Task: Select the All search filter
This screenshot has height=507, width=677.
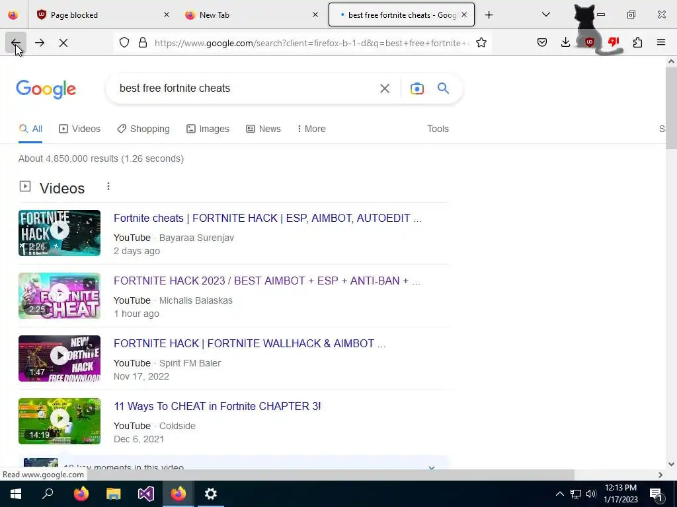Action: click(x=30, y=129)
